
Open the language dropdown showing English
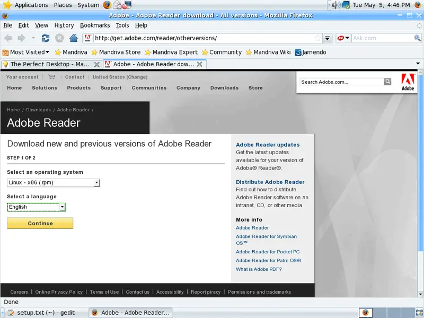click(x=36, y=207)
